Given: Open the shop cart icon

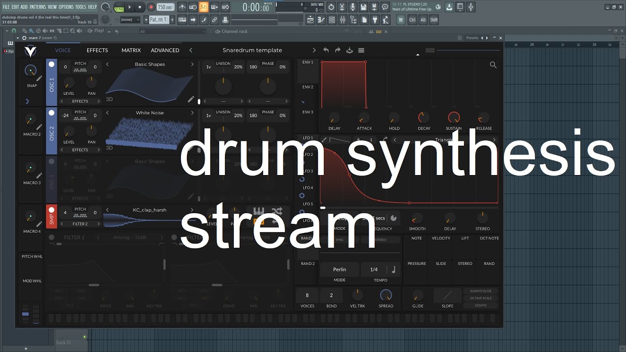Looking at the screenshot, I should 401,20.
